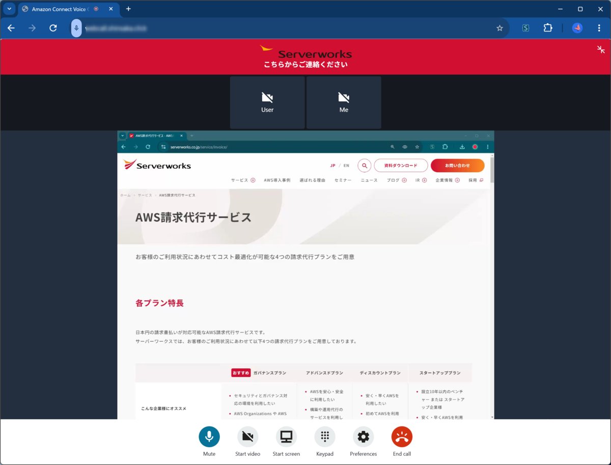Click the eye icon in shared address bar
This screenshot has height=465, width=611.
(x=405, y=147)
